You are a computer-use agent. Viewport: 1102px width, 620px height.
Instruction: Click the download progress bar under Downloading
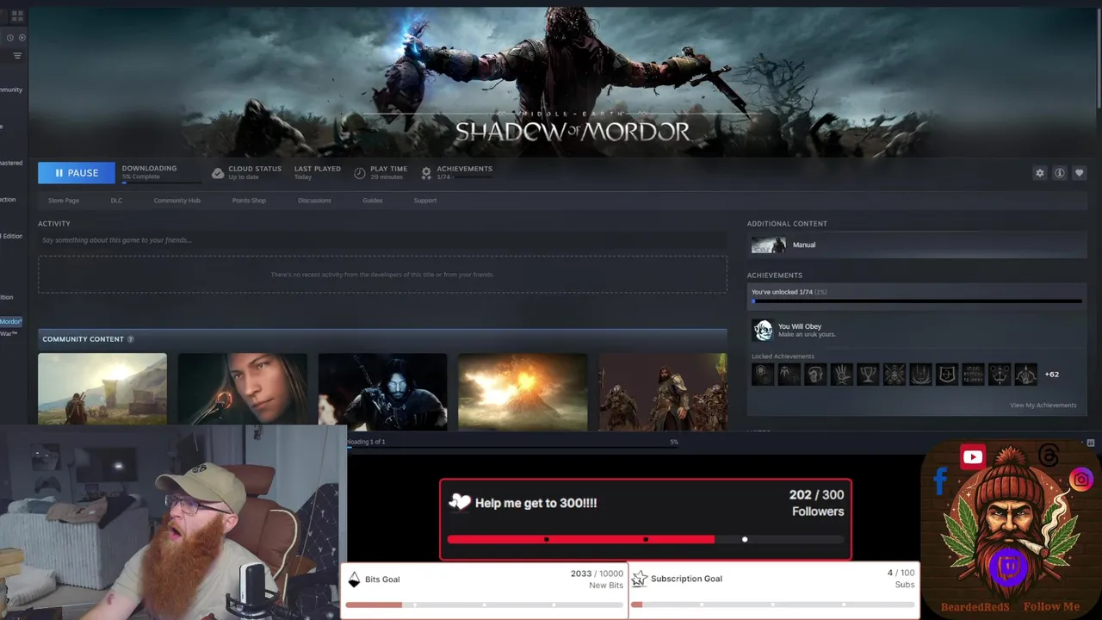(161, 183)
